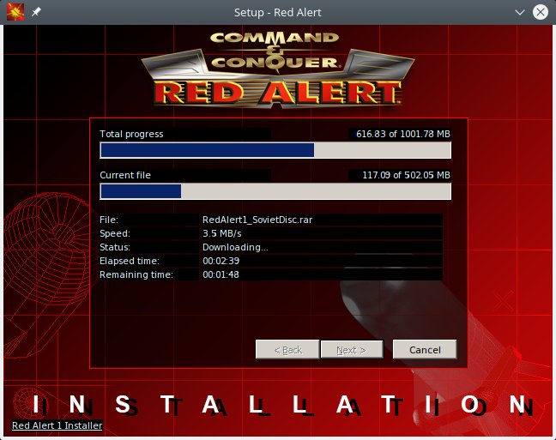Click the Current file progress bar

(275, 191)
